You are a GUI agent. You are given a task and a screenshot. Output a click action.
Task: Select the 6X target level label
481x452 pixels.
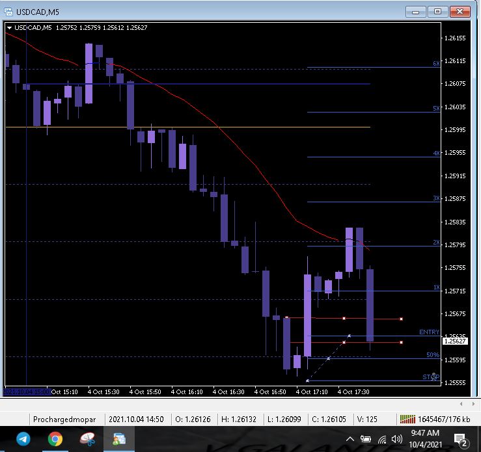point(436,64)
